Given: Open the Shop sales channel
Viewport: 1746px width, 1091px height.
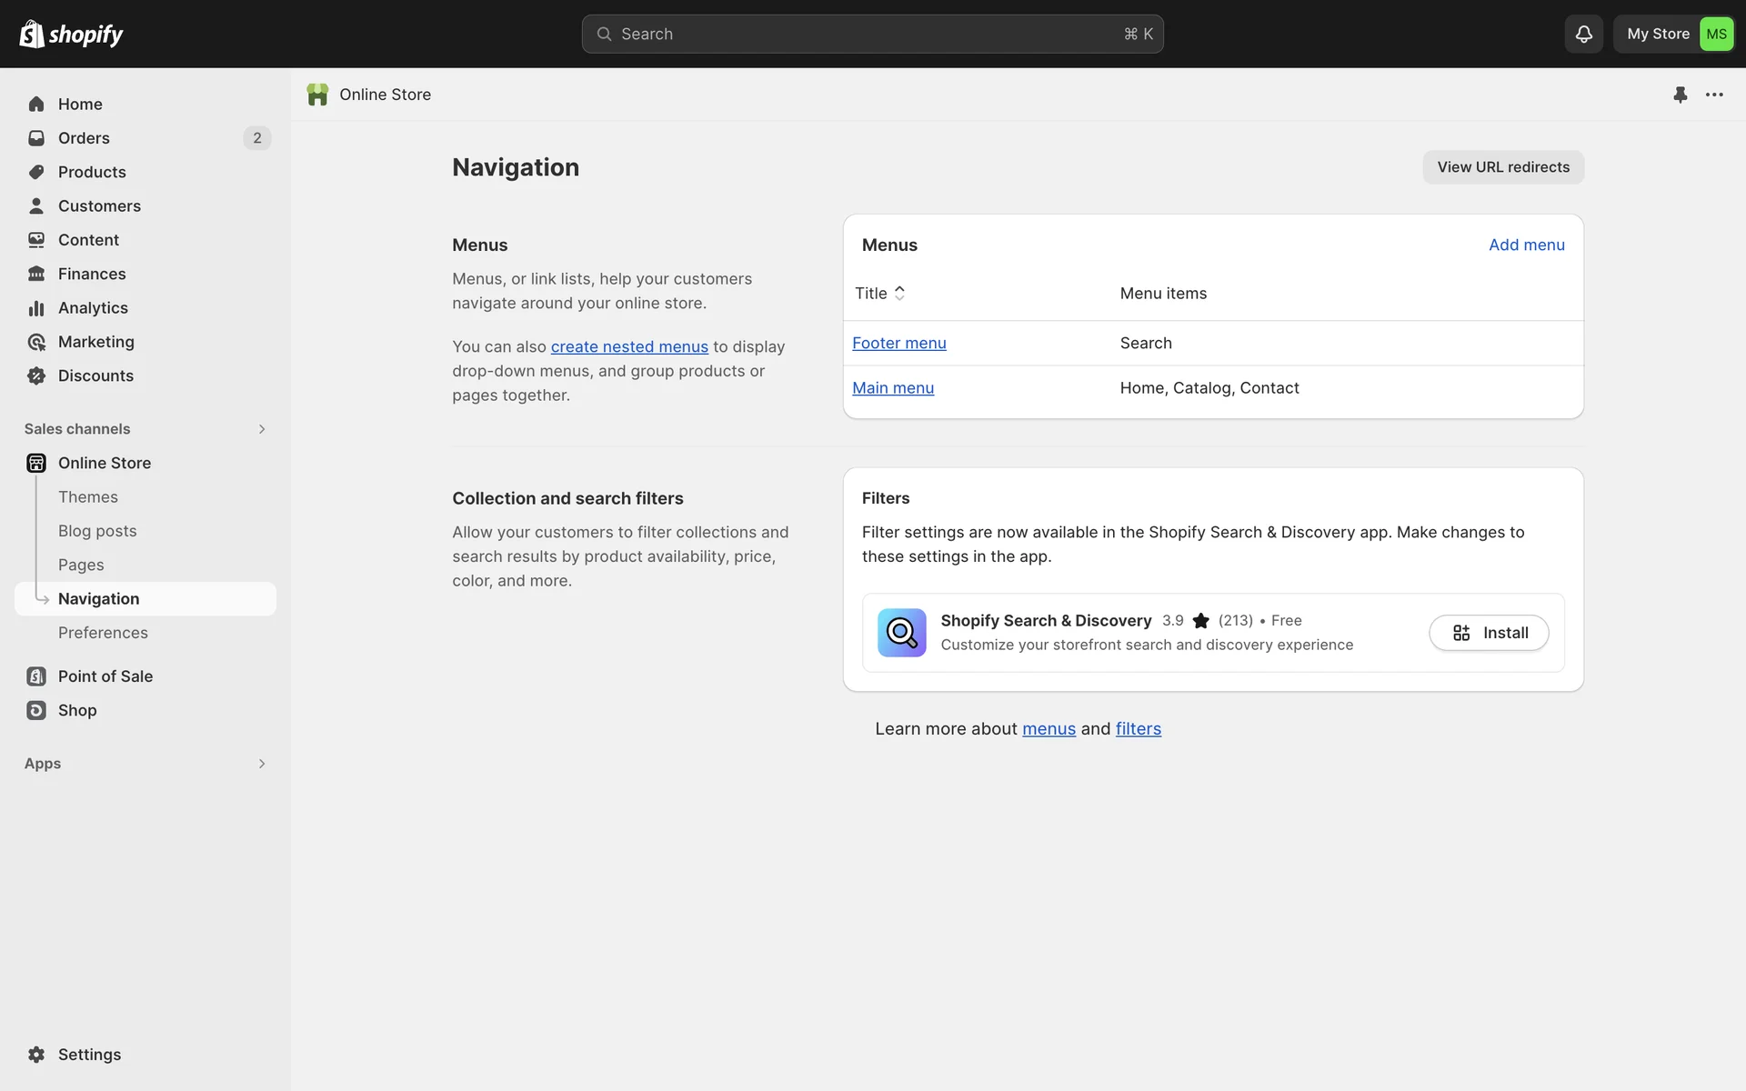Looking at the screenshot, I should click(x=77, y=710).
